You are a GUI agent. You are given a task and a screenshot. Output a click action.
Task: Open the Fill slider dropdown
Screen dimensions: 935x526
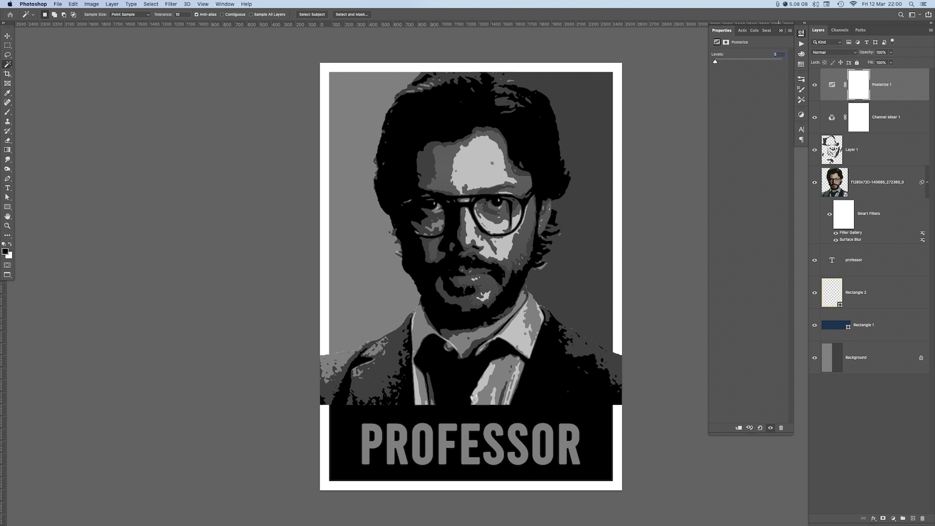(891, 62)
